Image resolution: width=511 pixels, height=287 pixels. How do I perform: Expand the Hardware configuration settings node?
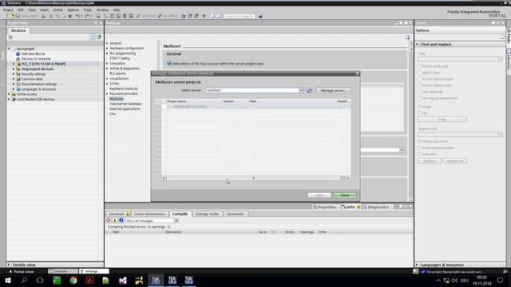[x=107, y=48]
